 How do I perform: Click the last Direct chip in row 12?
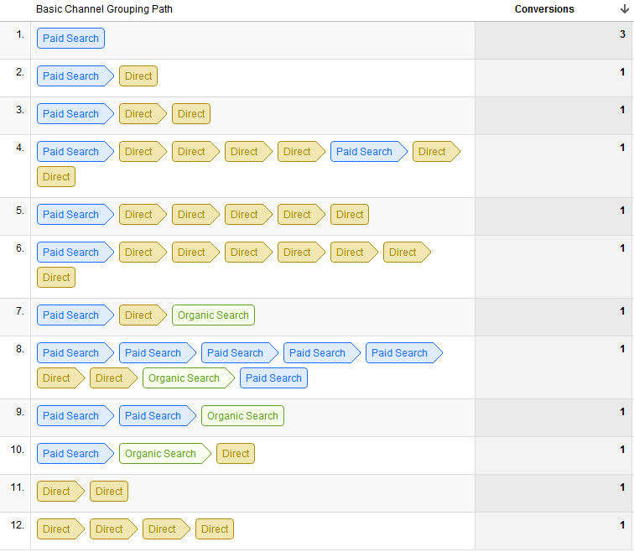click(x=215, y=529)
